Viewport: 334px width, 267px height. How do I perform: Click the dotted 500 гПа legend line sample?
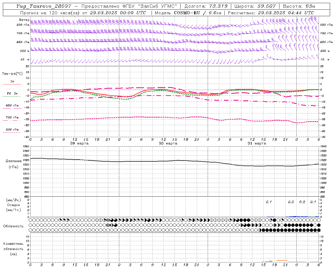(12, 132)
